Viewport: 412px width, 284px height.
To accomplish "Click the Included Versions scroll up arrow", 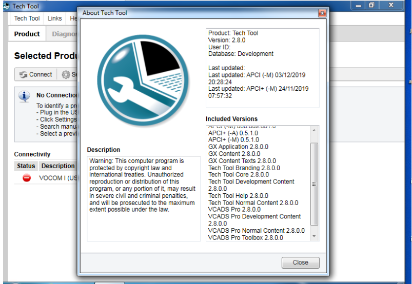I will point(314,130).
